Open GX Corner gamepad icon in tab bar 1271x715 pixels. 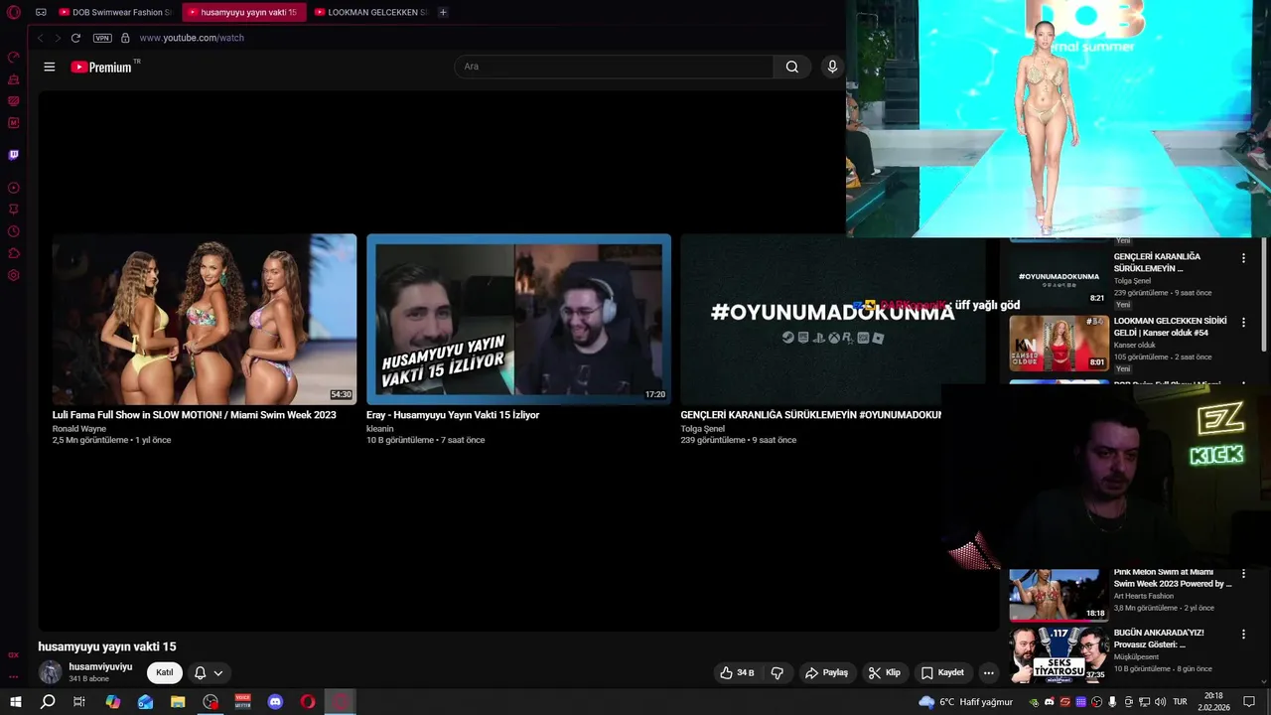click(x=41, y=12)
